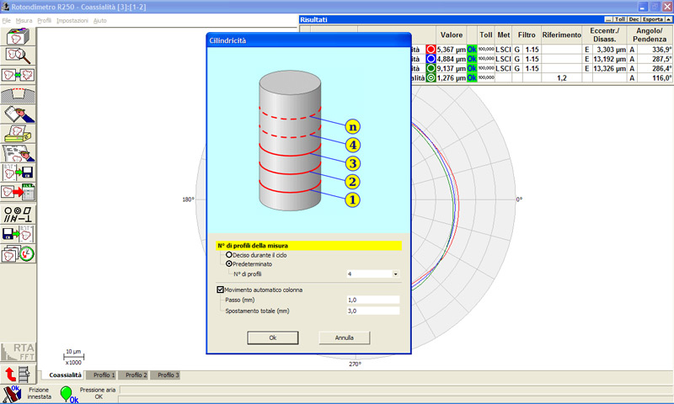Click the 'Frizione innestata' status text

39,393
